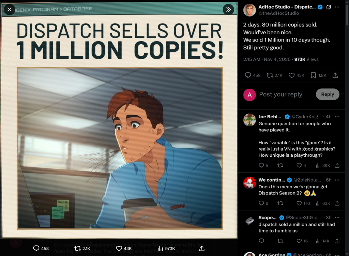
Task: Reply to the Scope360 comment
Action: (x=261, y=241)
